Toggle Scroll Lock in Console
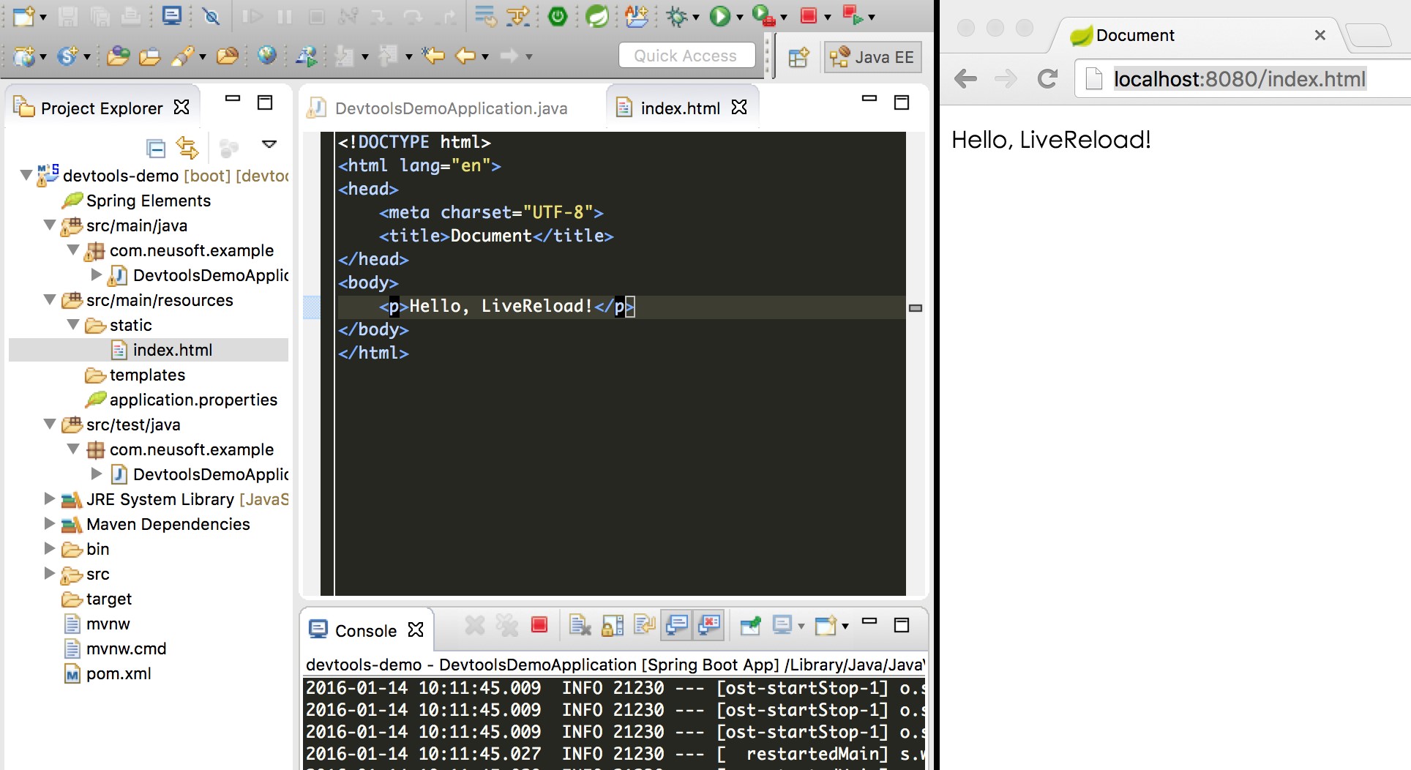1411x770 pixels. point(613,625)
